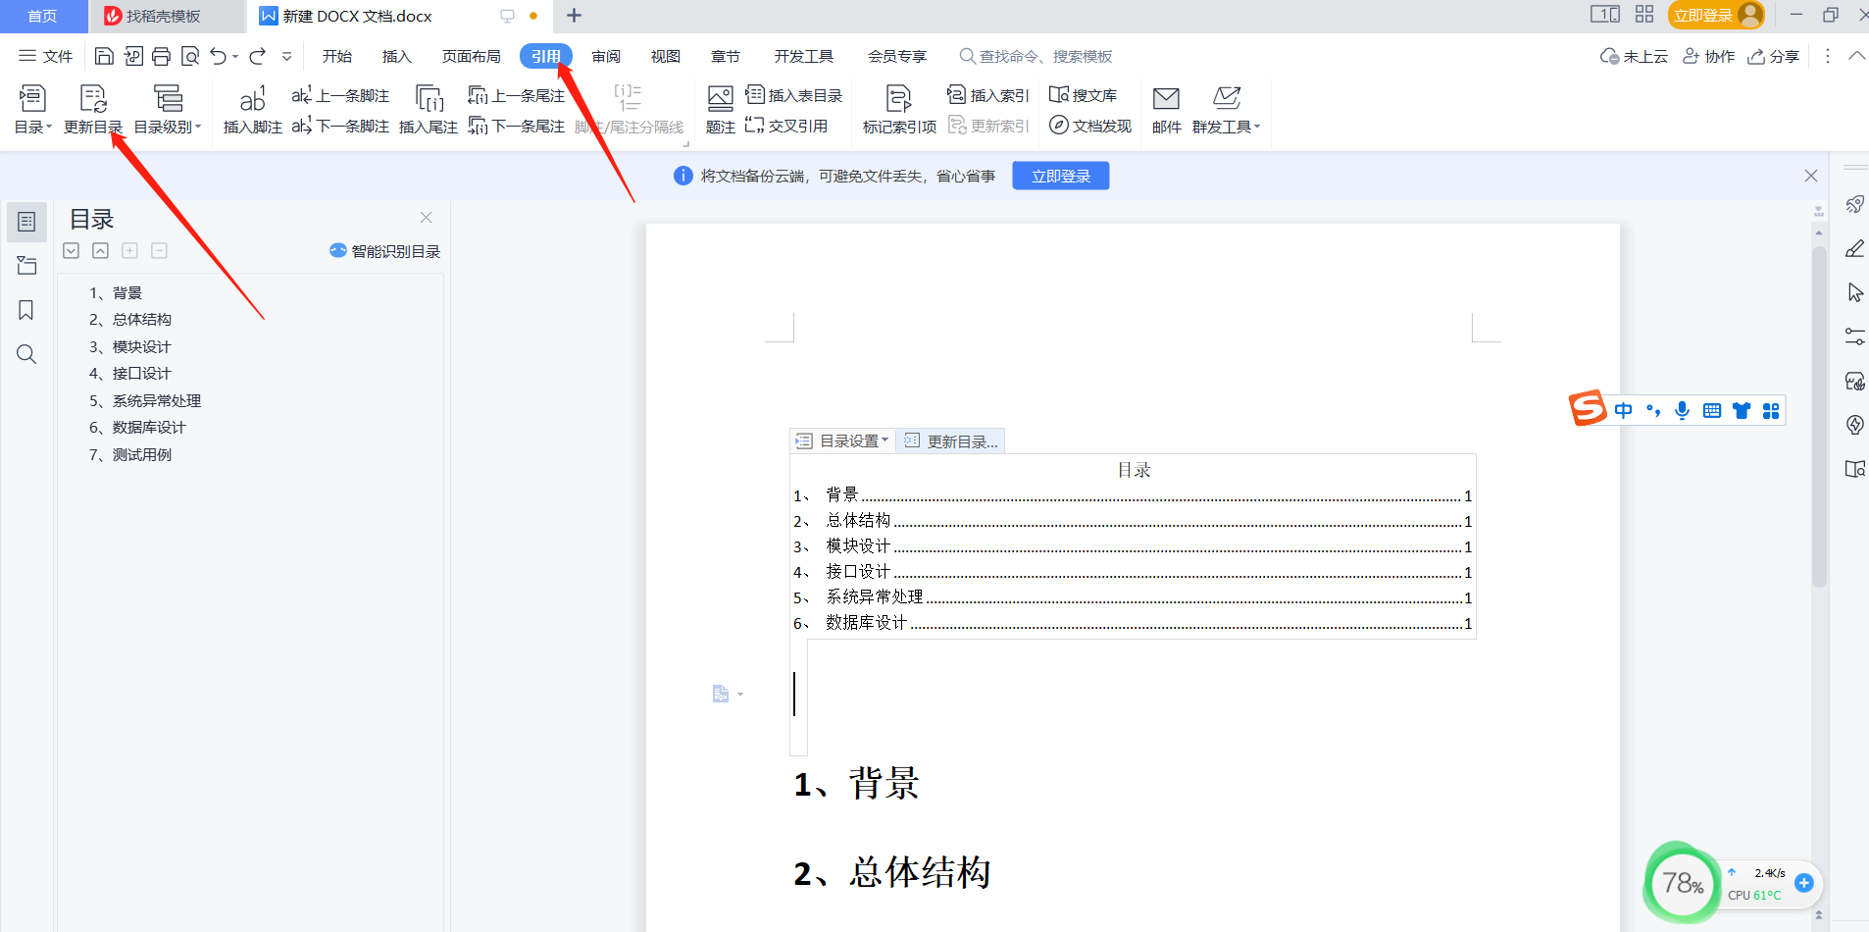This screenshot has height=932, width=1869.
Task: Go to 下一条尾注
Action: point(517,126)
